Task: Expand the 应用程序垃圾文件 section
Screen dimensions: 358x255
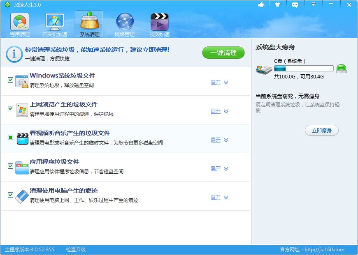Action: [x=219, y=169]
